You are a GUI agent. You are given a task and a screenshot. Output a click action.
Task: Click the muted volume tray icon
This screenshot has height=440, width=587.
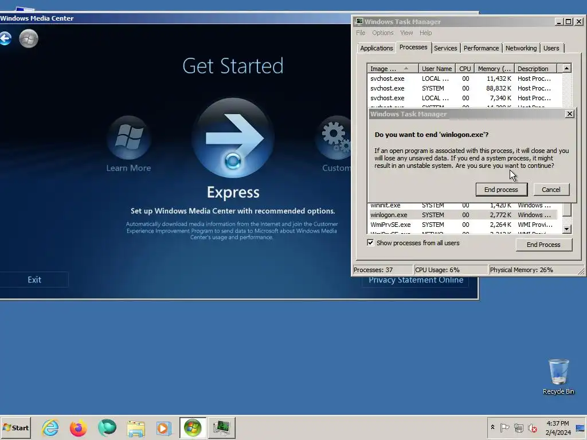coord(532,427)
